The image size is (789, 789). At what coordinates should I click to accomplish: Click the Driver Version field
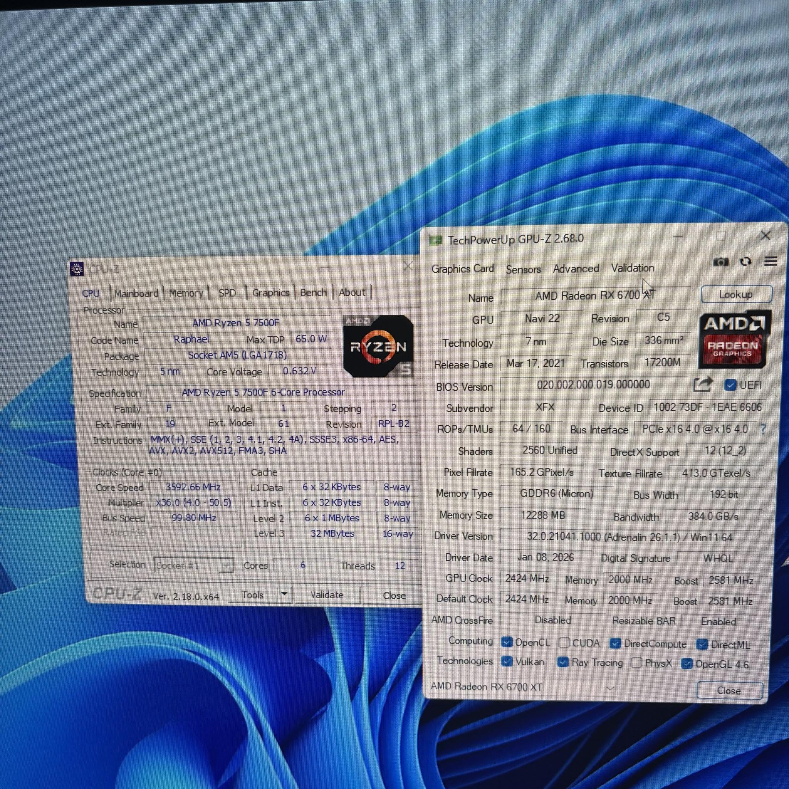point(630,537)
